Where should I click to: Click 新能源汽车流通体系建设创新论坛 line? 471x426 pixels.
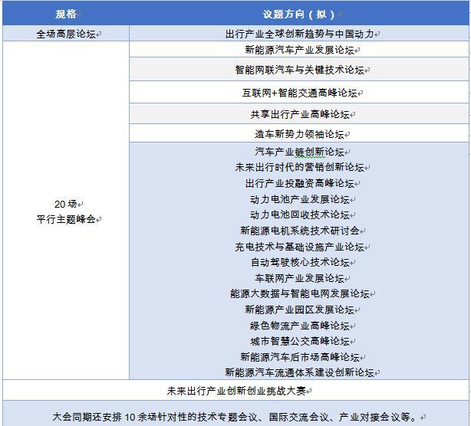(x=299, y=372)
